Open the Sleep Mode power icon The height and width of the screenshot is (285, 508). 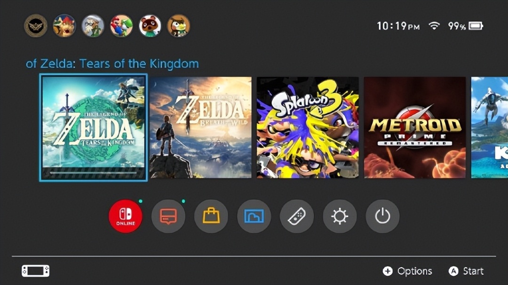(382, 216)
